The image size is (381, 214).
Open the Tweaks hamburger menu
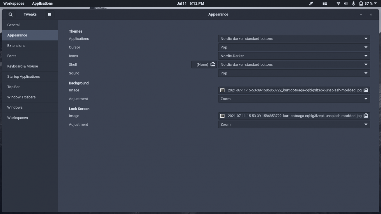pyautogui.click(x=50, y=14)
